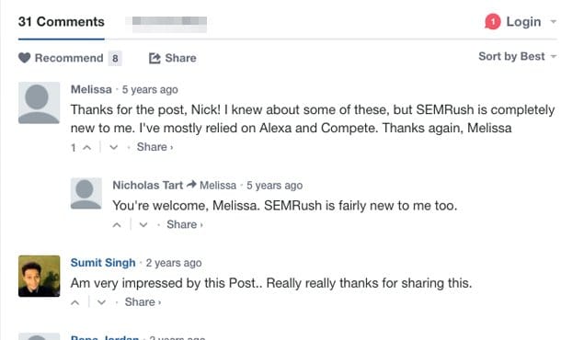
Task: Downvote Sumit Singh's comment
Action: pos(101,302)
